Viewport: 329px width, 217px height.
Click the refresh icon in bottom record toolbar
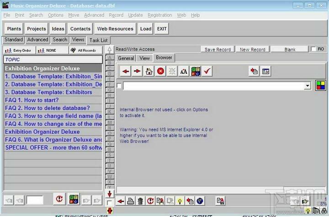coord(150,201)
